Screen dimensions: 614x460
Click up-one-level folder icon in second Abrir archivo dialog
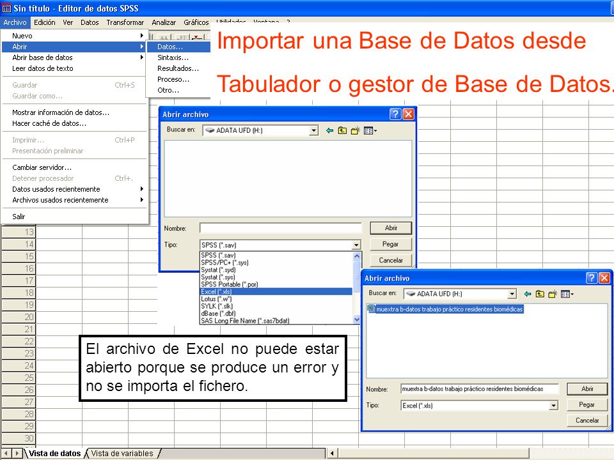[540, 294]
